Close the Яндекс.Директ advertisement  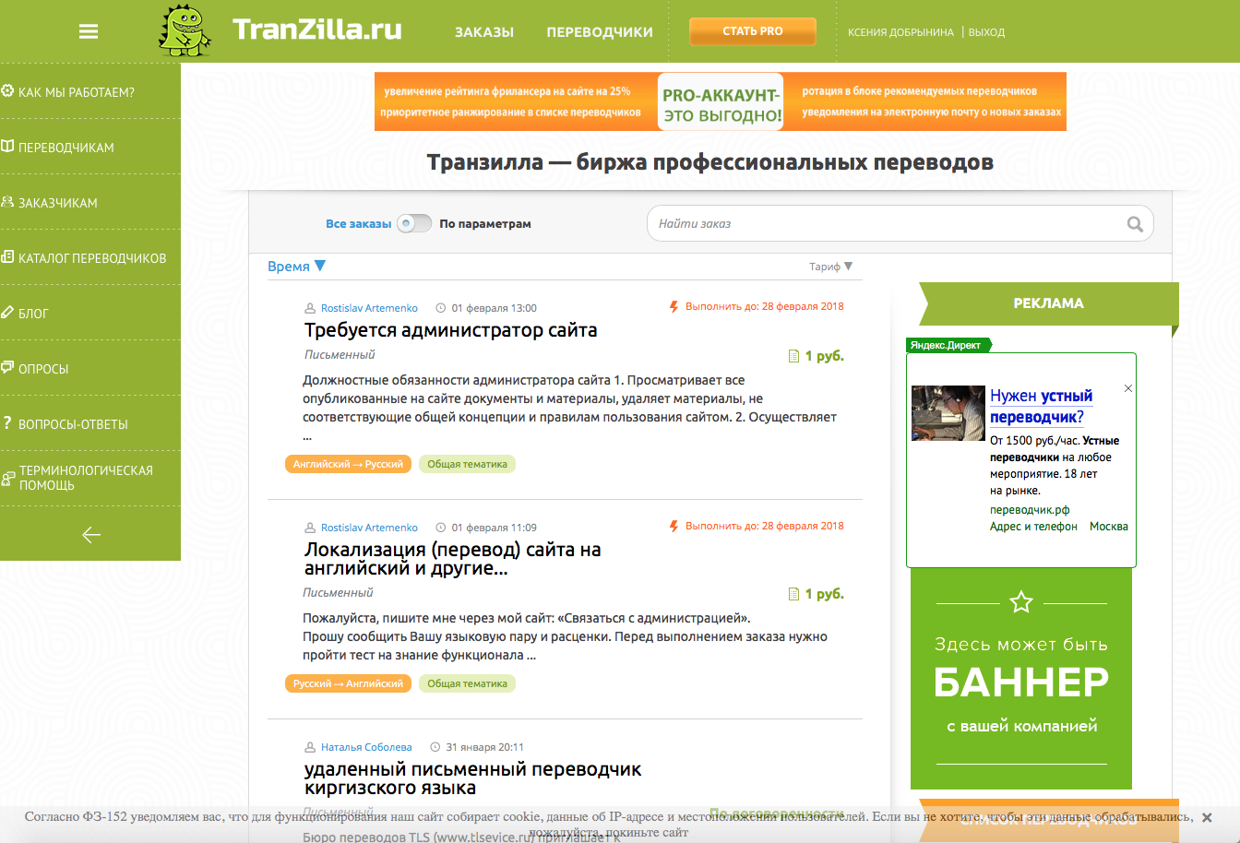tap(1127, 387)
